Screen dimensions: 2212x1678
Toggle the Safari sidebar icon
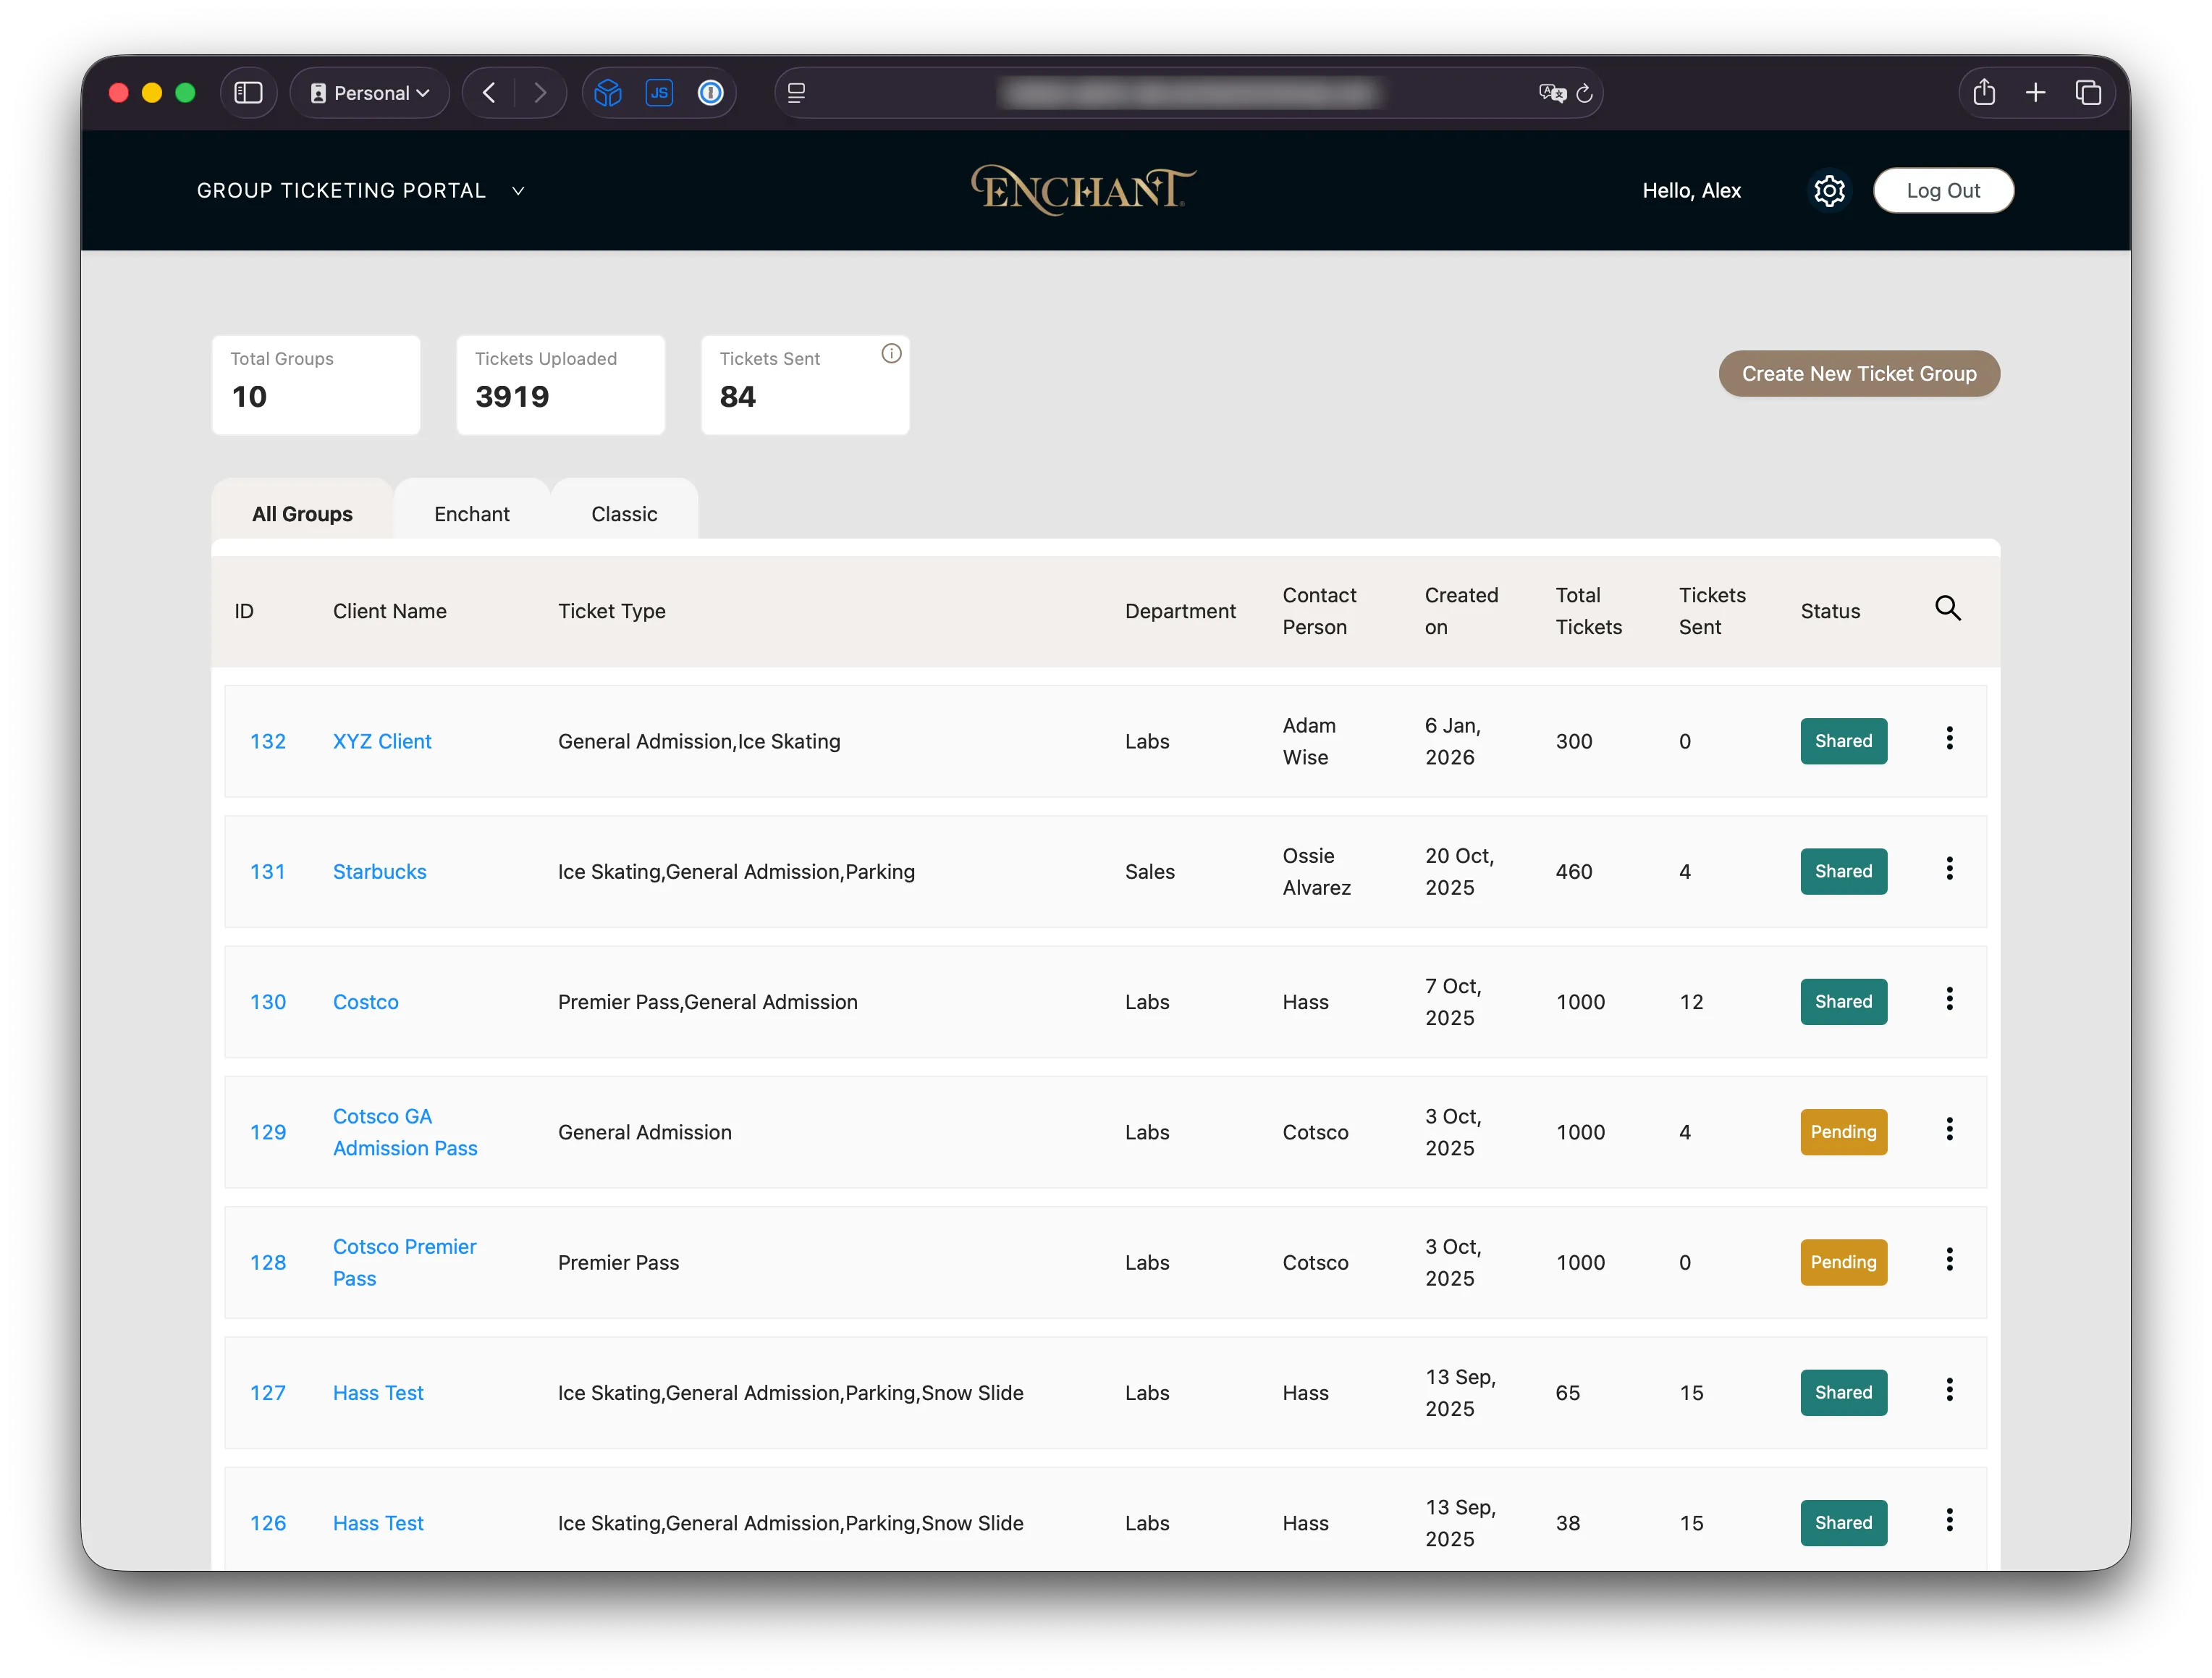coord(248,93)
